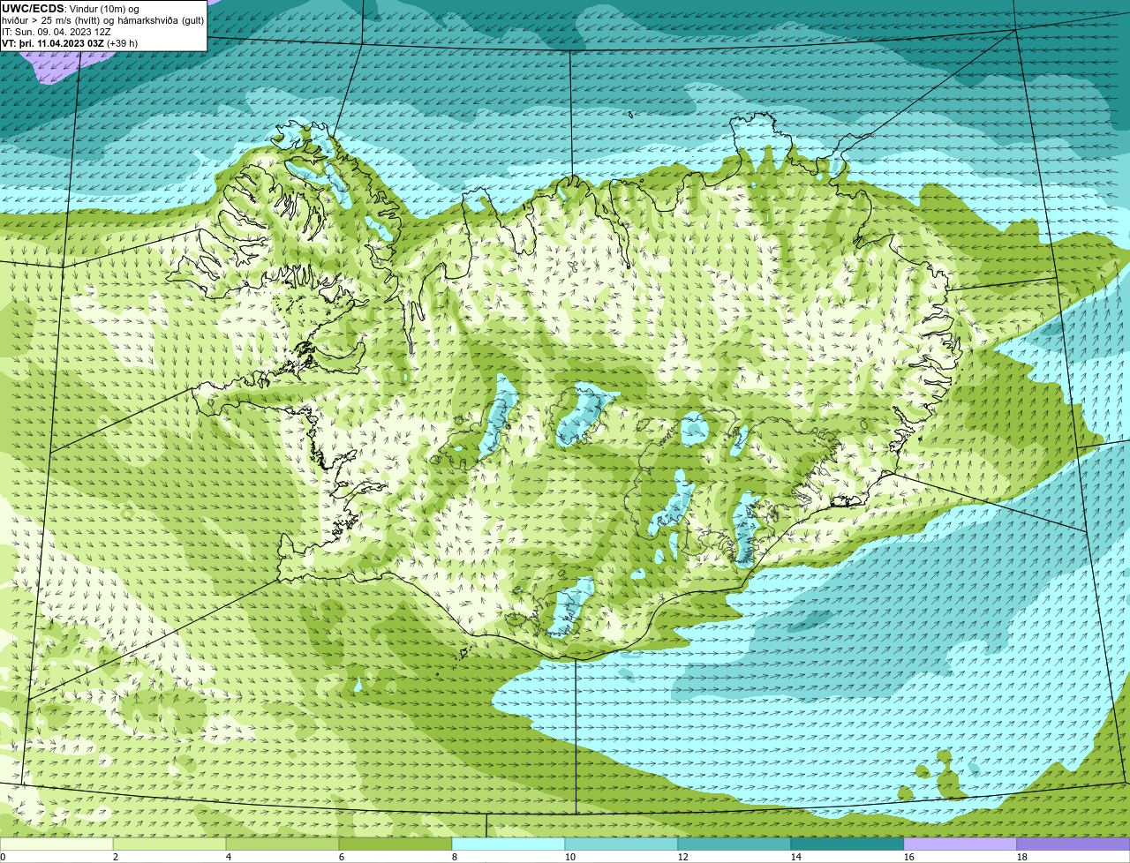Click the "VT: þri. 11.04.2023 03Z (+39 h)" line

[x=70, y=43]
